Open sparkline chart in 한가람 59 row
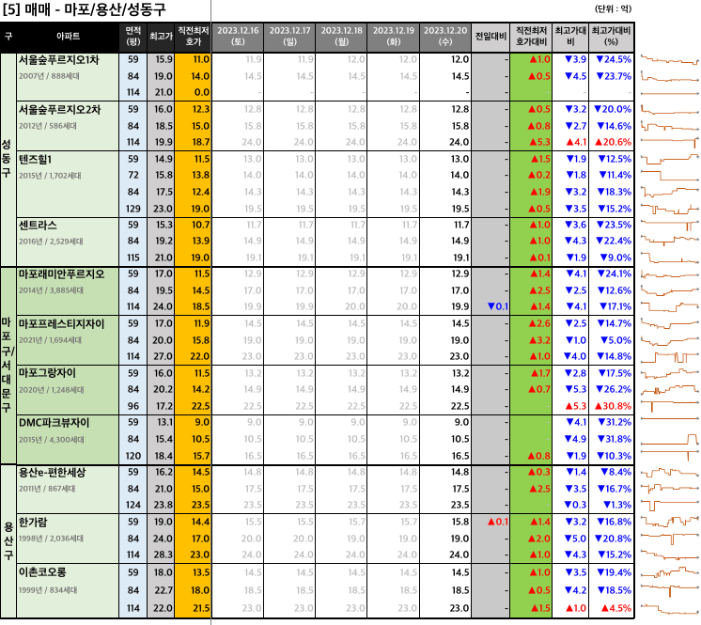This screenshot has height=625, width=701. tap(669, 523)
